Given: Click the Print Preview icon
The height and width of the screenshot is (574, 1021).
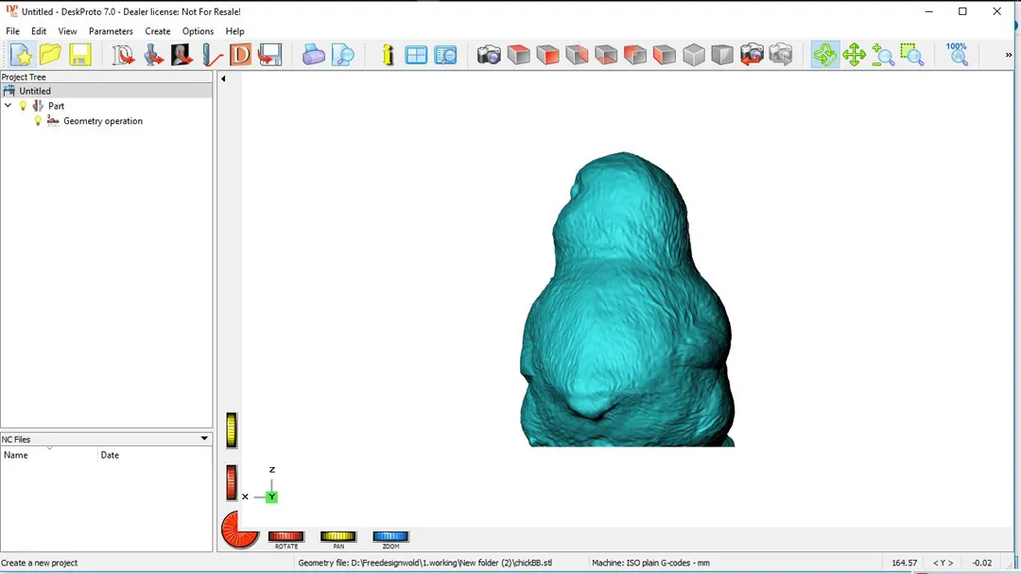Looking at the screenshot, I should [x=343, y=55].
